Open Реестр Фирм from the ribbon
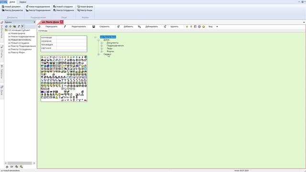Viewport: 306px width, 172px height. point(85,10)
